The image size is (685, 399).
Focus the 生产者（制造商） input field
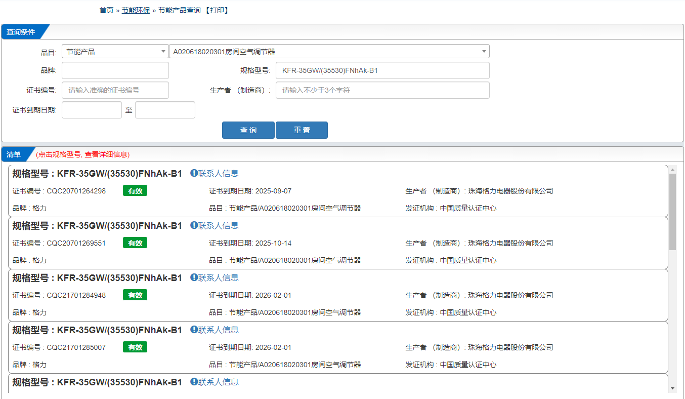[x=382, y=90]
